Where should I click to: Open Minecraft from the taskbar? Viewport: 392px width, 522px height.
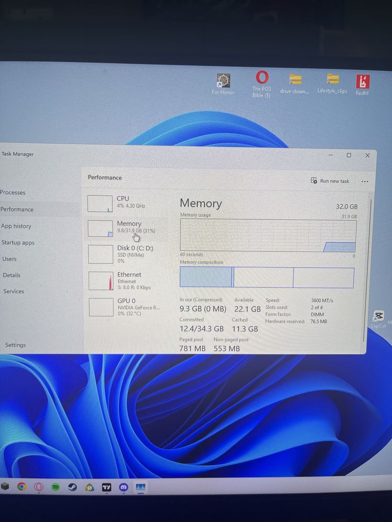tap(4, 487)
